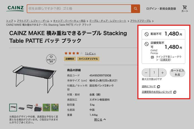Click the weight value 1.44kg

[94, 115]
